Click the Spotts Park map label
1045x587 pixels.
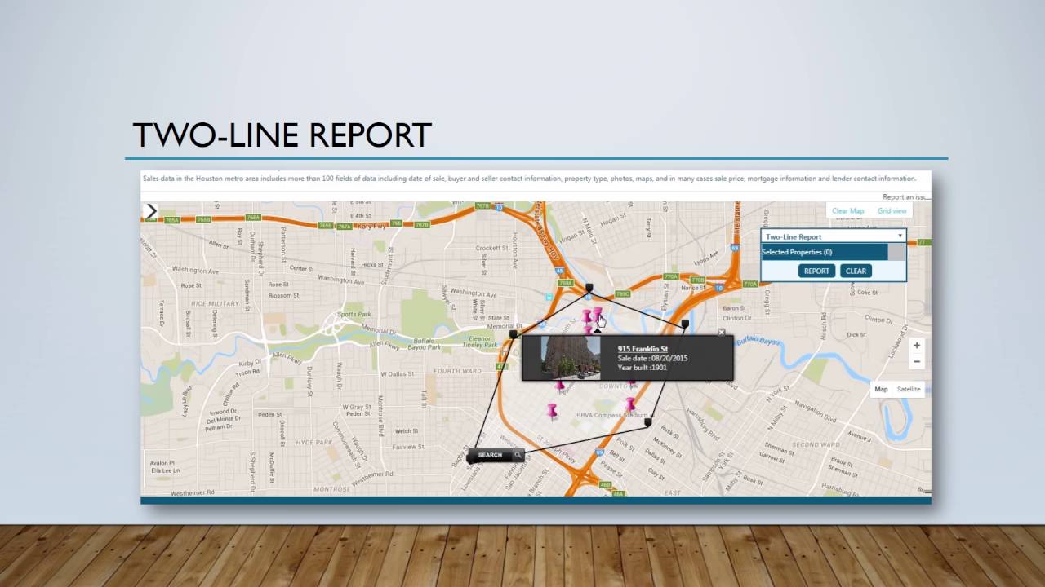[x=354, y=314]
